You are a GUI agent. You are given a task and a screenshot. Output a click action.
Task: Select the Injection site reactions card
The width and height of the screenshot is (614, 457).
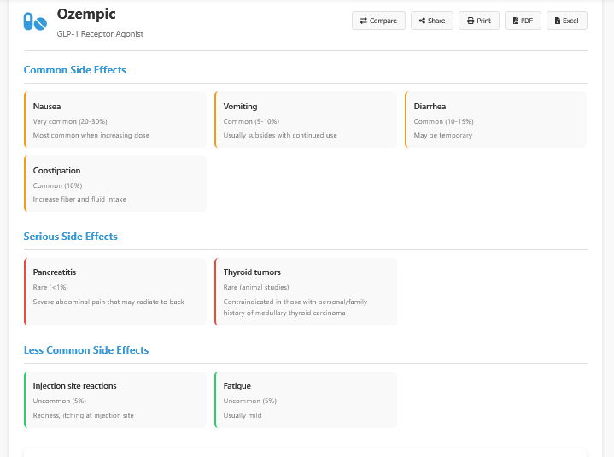coord(115,399)
